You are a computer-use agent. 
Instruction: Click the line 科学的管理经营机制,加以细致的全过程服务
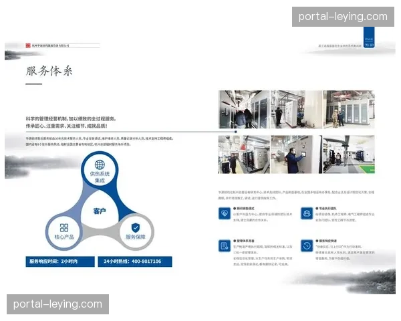(x=71, y=119)
